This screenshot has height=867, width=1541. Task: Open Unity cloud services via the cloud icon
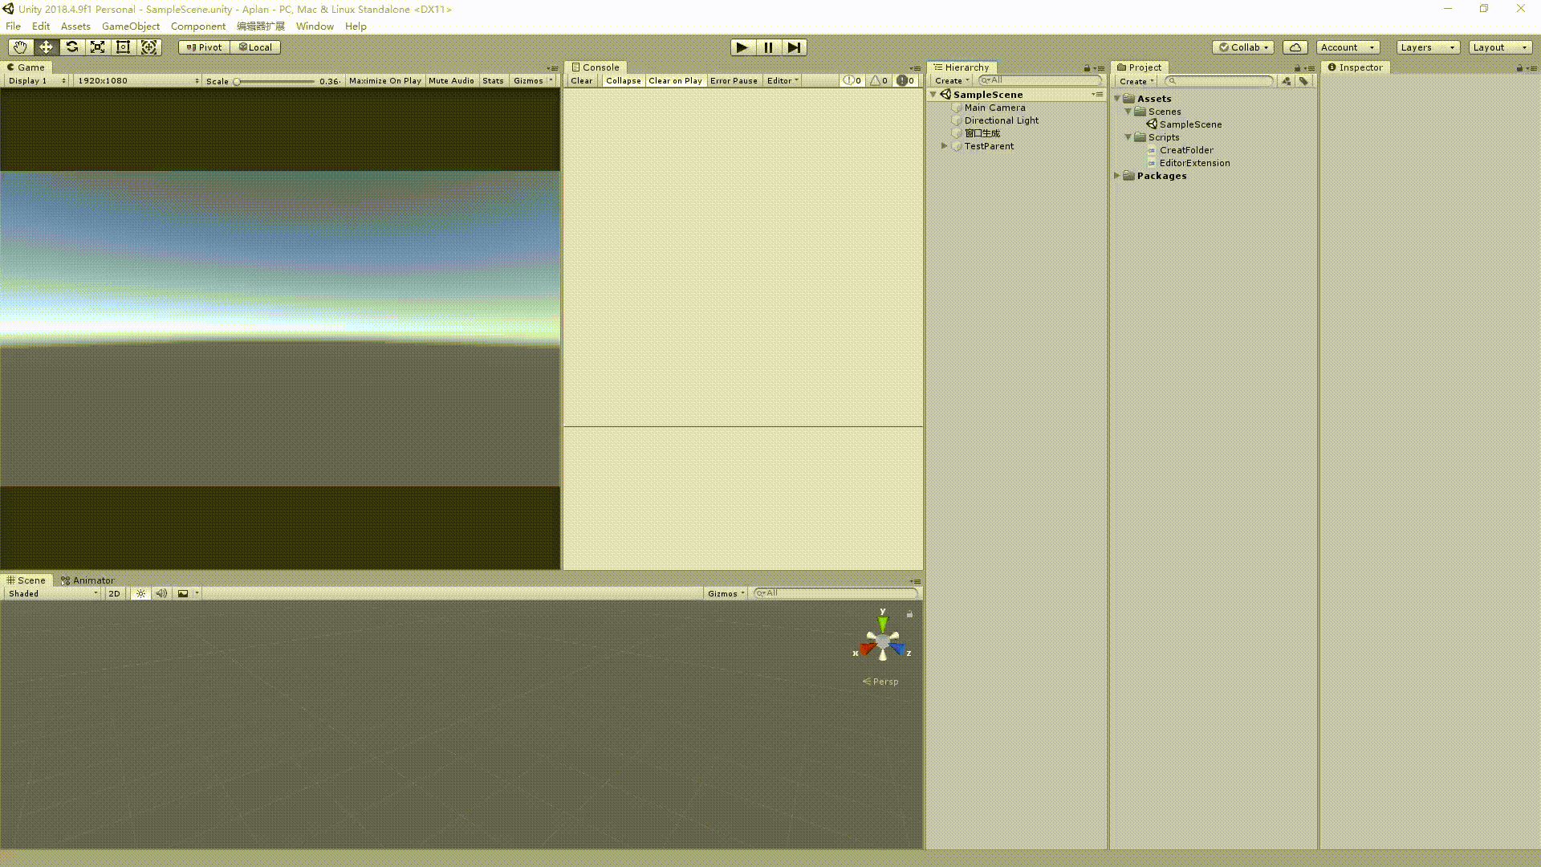point(1295,47)
